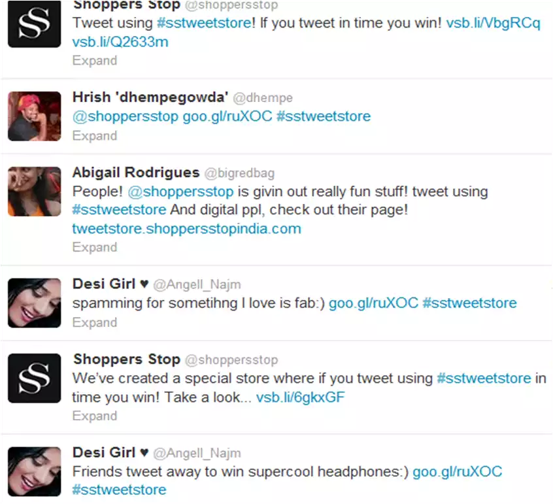Screen dimensions: 553x504
Task: Open tweetstore.shoppersstopindia.com link
Action: coord(186,229)
